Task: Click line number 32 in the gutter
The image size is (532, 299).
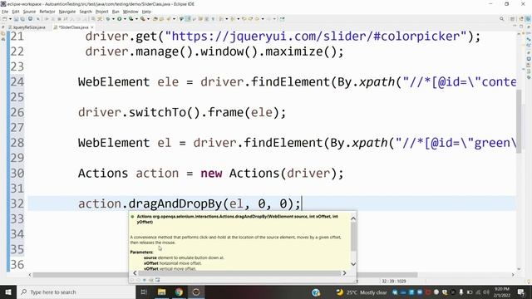Action: pos(17,203)
